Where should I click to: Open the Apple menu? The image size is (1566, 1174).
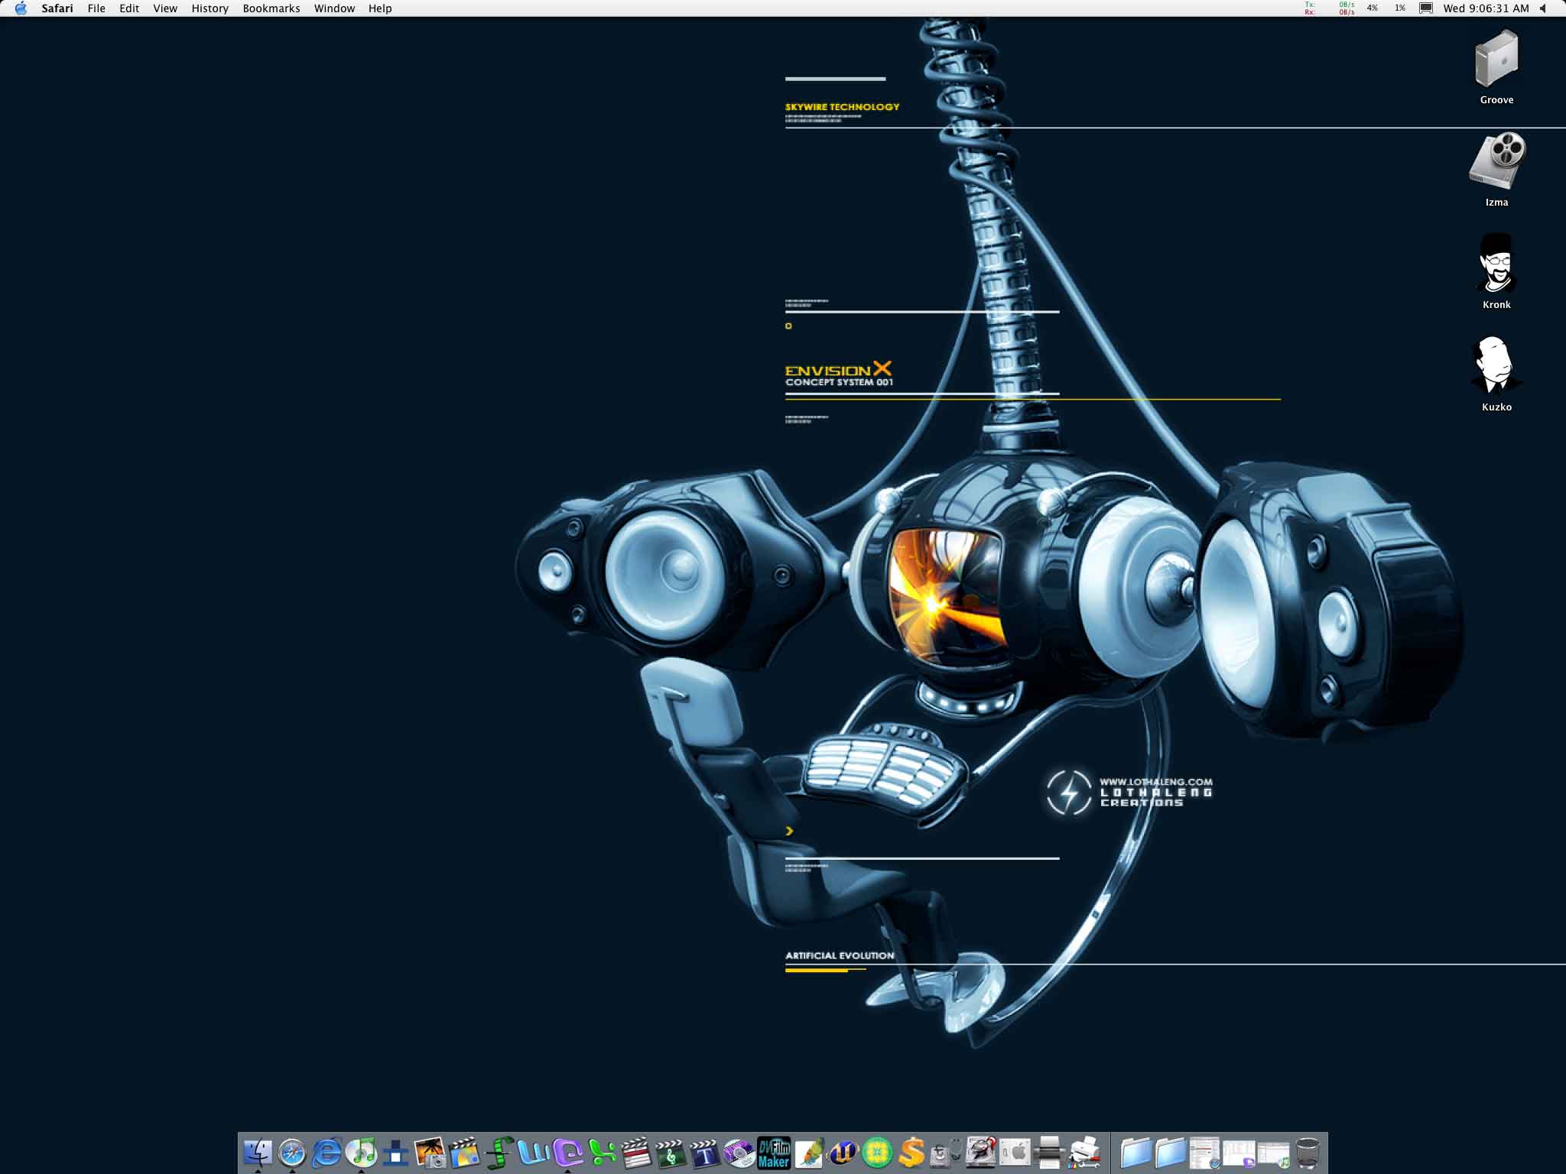coord(21,8)
